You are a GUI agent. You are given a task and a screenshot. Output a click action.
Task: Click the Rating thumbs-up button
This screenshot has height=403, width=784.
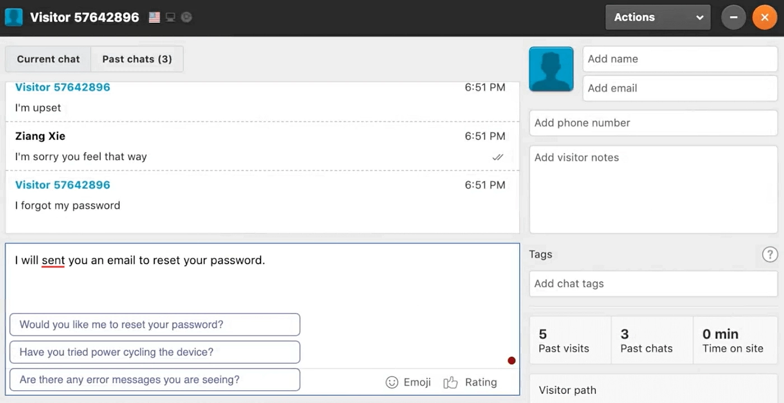click(x=470, y=382)
